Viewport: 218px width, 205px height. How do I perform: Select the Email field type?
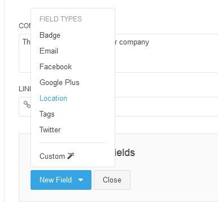click(49, 51)
